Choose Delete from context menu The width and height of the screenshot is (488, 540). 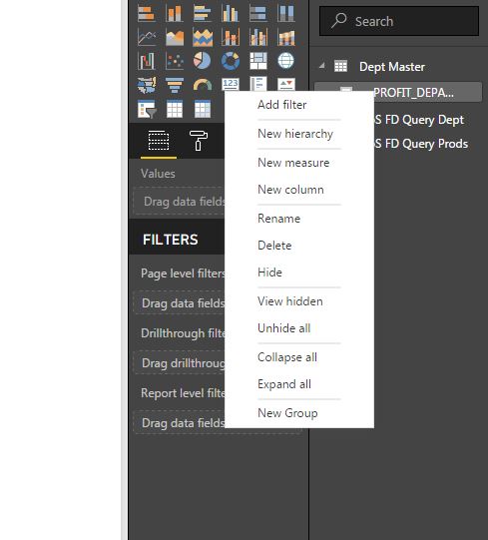click(x=274, y=246)
